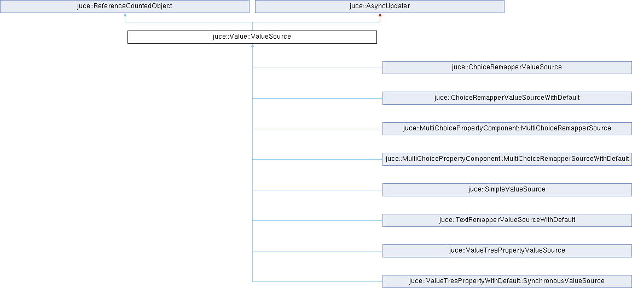This screenshot has height=288, width=632.
Task: Click the dark red arrowhead below AsyncUpdater
Action: click(x=380, y=15)
